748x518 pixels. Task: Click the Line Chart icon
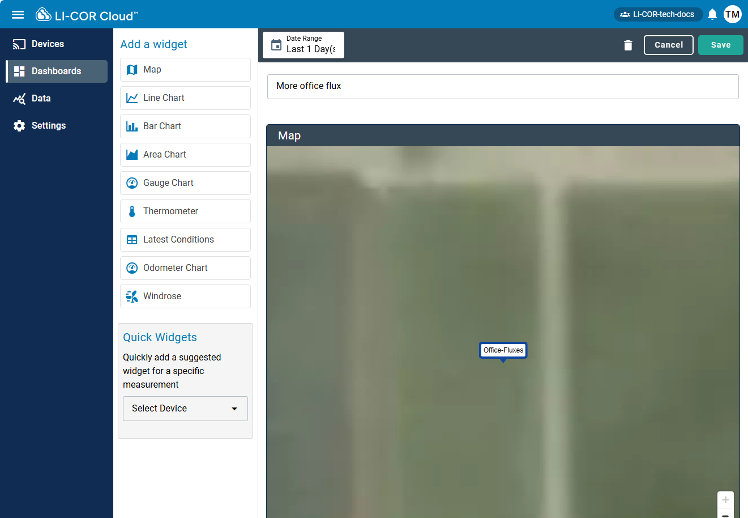(x=132, y=98)
